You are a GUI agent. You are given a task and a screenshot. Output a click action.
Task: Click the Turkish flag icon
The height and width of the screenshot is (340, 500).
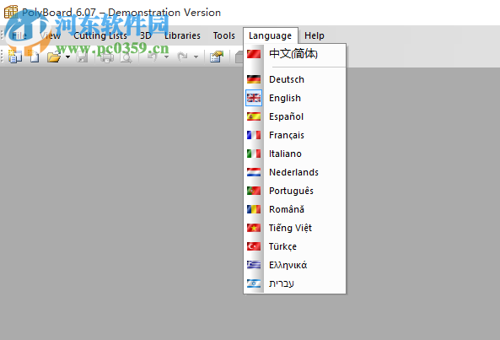point(254,246)
